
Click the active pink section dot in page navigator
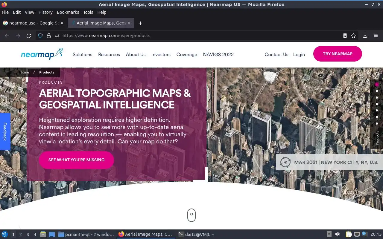pyautogui.click(x=377, y=85)
